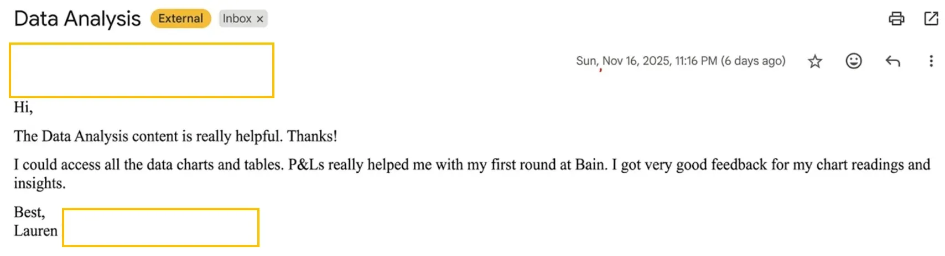Click the 'Best,' sign-off line
Viewport: 945px width, 256px height.
[29, 212]
